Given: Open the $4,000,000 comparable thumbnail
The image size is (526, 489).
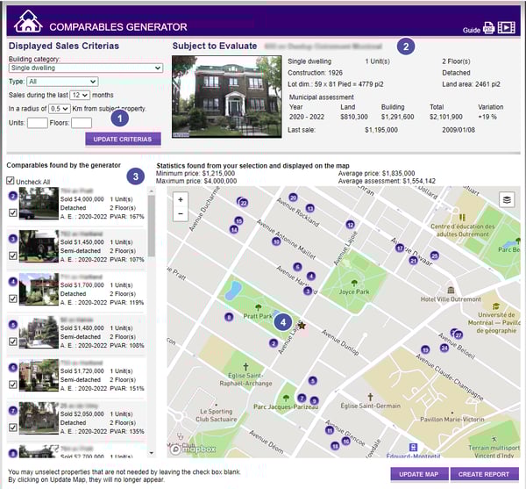Looking at the screenshot, I should [39, 204].
